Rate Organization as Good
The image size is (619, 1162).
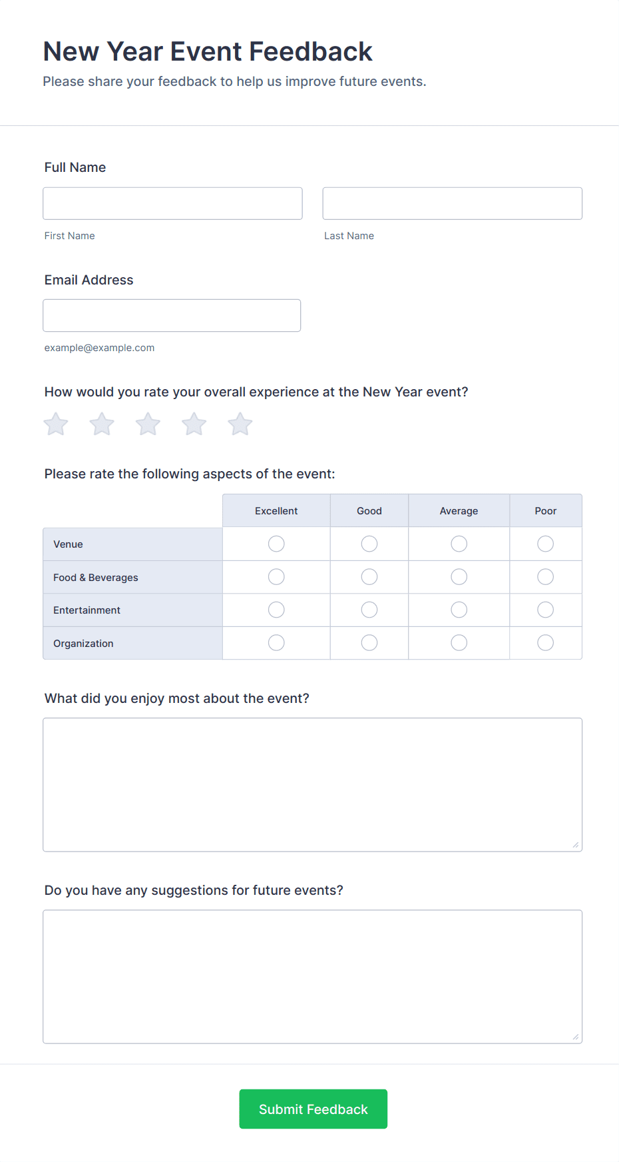(x=369, y=642)
